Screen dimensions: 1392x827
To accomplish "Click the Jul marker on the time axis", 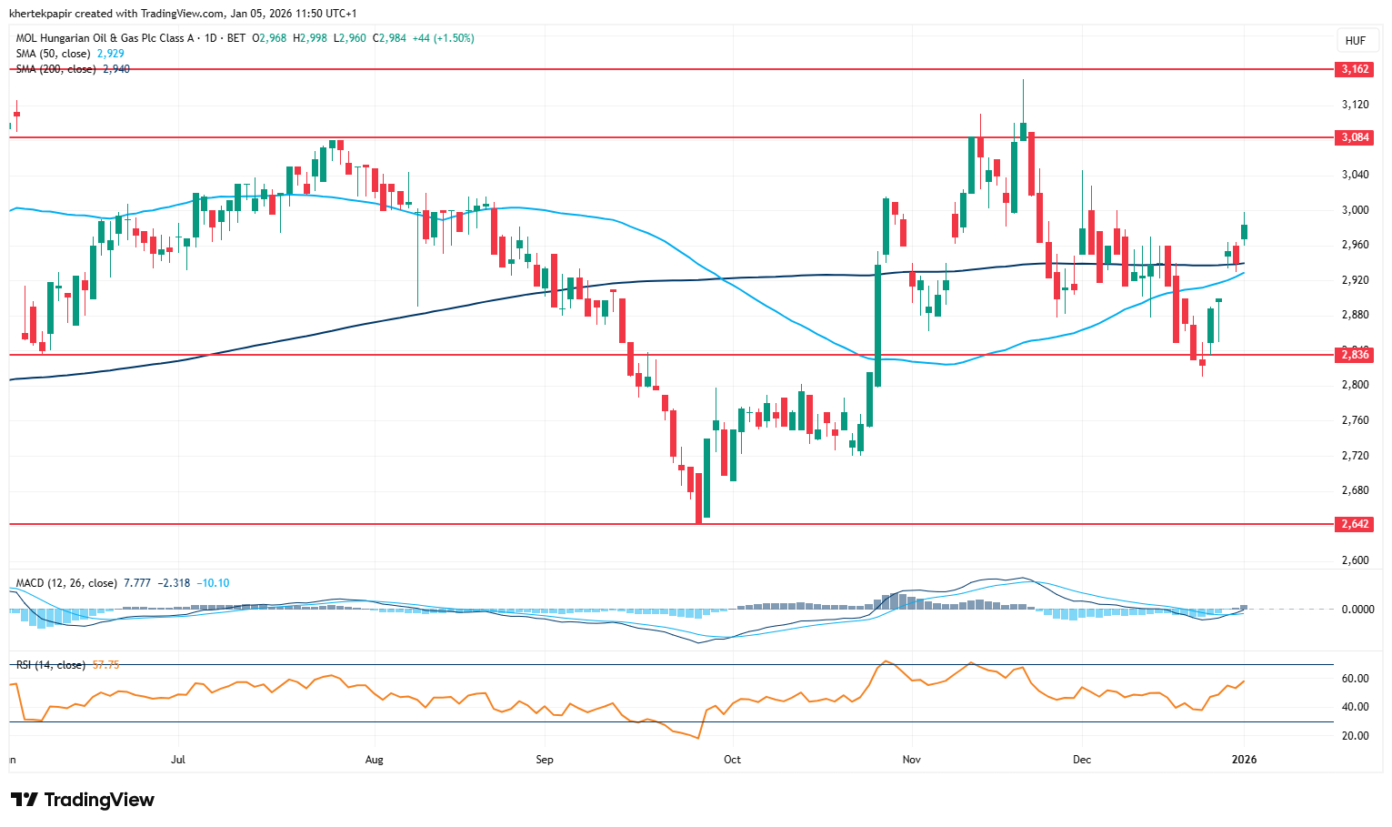I will pyautogui.click(x=178, y=759).
